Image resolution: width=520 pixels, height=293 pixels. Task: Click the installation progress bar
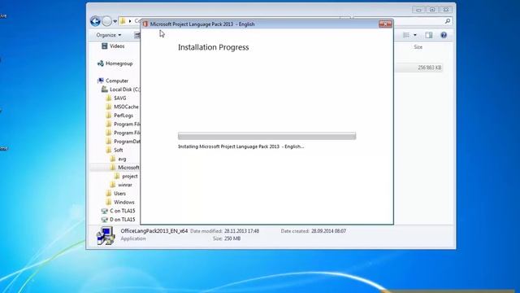[267, 136]
